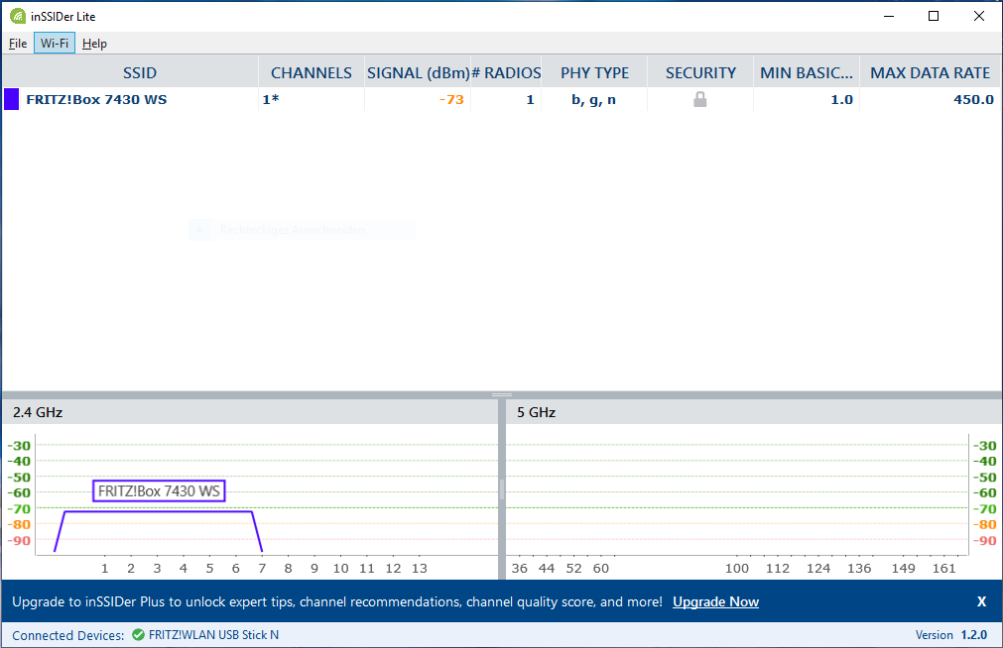Sort by MAX DATA RATE column header

pyautogui.click(x=930, y=73)
